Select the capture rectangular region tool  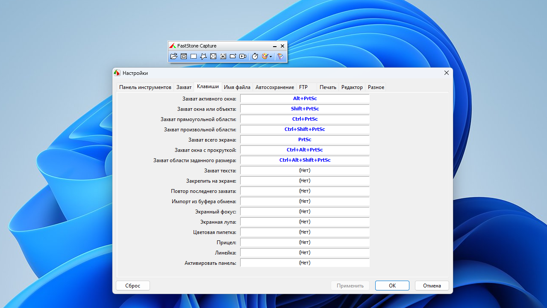pyautogui.click(x=194, y=56)
